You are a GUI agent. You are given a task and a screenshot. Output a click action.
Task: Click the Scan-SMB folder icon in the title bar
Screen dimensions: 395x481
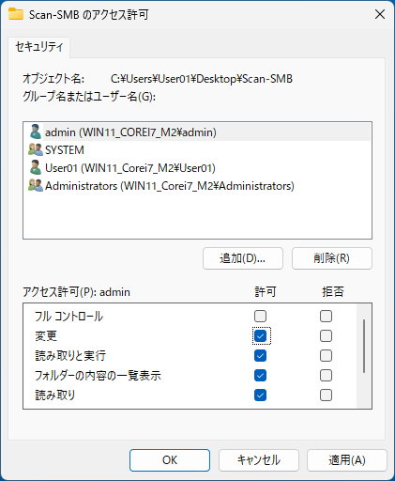[x=16, y=14]
